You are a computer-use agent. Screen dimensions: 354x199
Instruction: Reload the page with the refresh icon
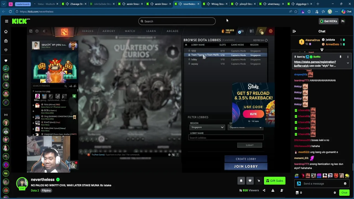10,12
